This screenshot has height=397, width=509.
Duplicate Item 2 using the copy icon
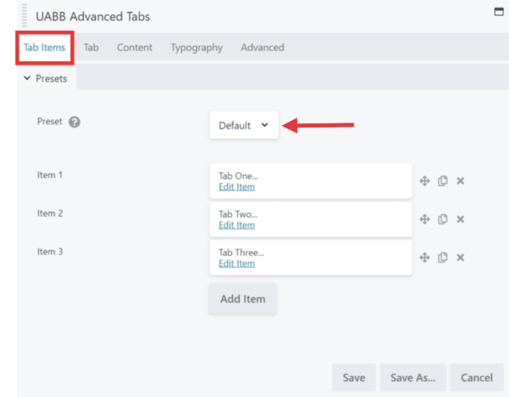(x=443, y=219)
